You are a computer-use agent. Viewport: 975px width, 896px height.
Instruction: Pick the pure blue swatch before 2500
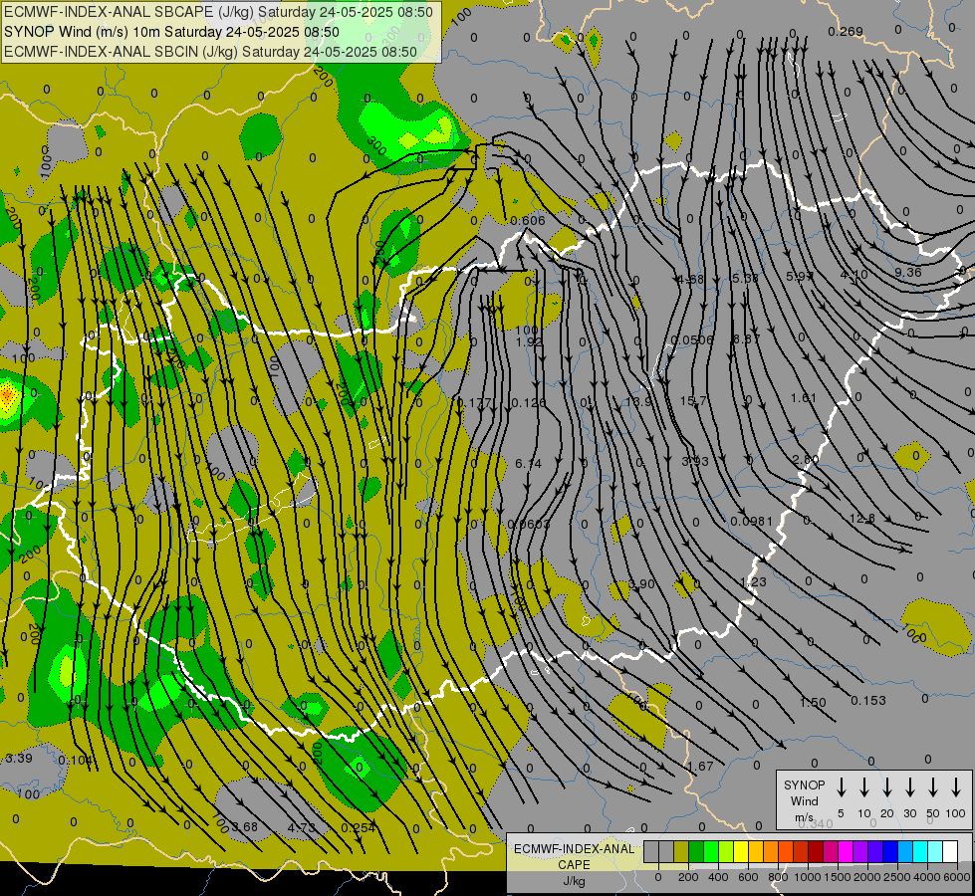coord(889,852)
